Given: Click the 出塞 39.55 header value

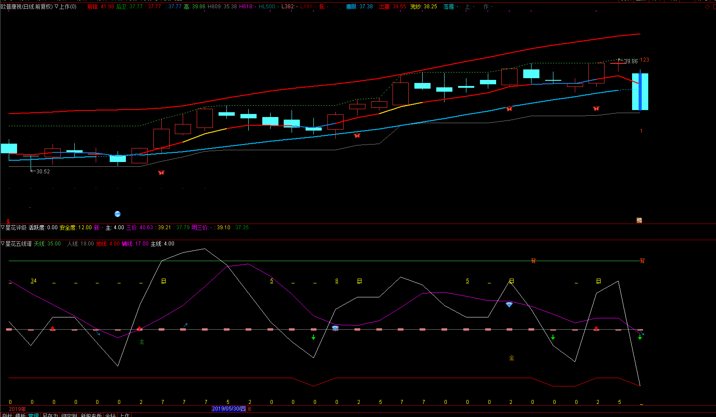Looking at the screenshot, I should pos(393,7).
